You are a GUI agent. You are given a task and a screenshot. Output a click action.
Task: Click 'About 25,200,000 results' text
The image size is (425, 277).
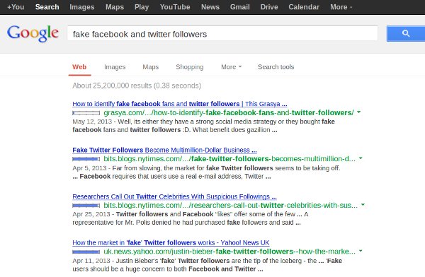click(112, 86)
